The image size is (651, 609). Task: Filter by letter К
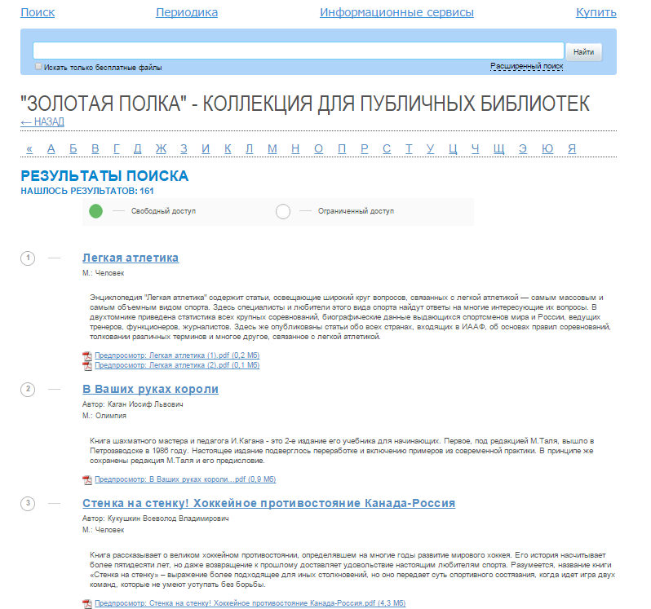[228, 148]
